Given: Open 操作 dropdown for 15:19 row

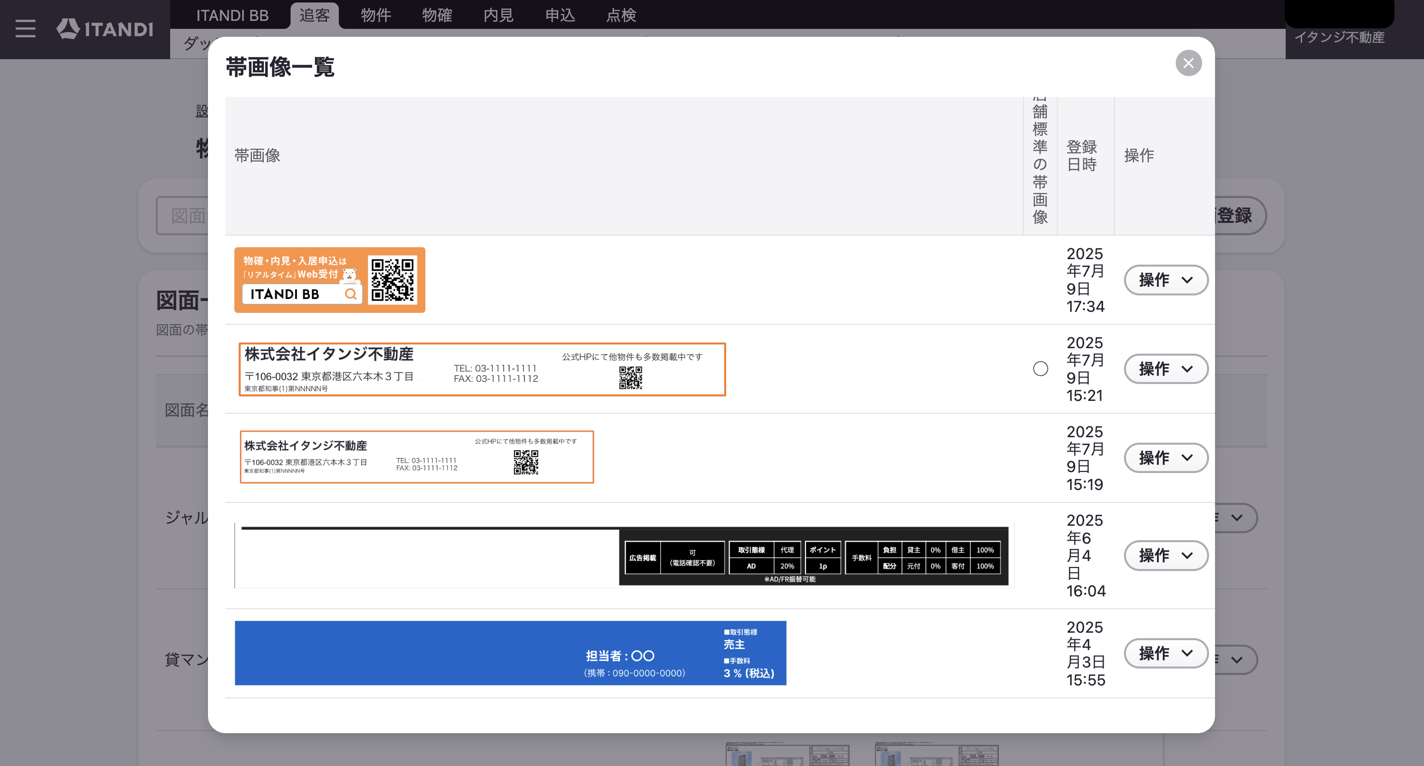Looking at the screenshot, I should (1166, 458).
